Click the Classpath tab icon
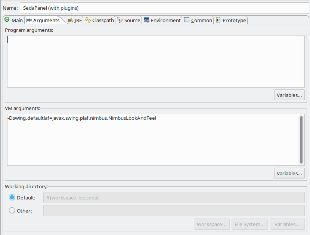The height and width of the screenshot is (235, 310). tap(88, 20)
